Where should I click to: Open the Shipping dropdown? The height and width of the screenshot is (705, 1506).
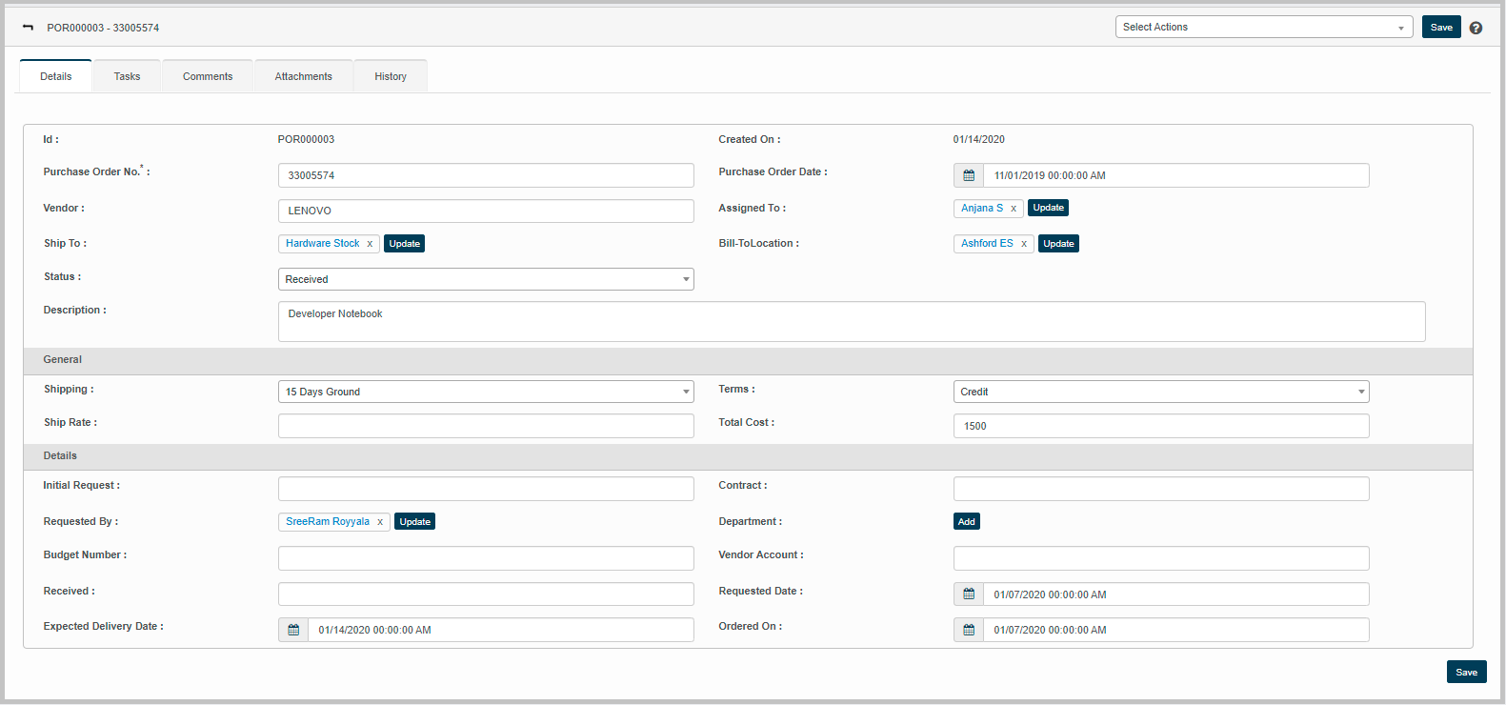pyautogui.click(x=486, y=392)
